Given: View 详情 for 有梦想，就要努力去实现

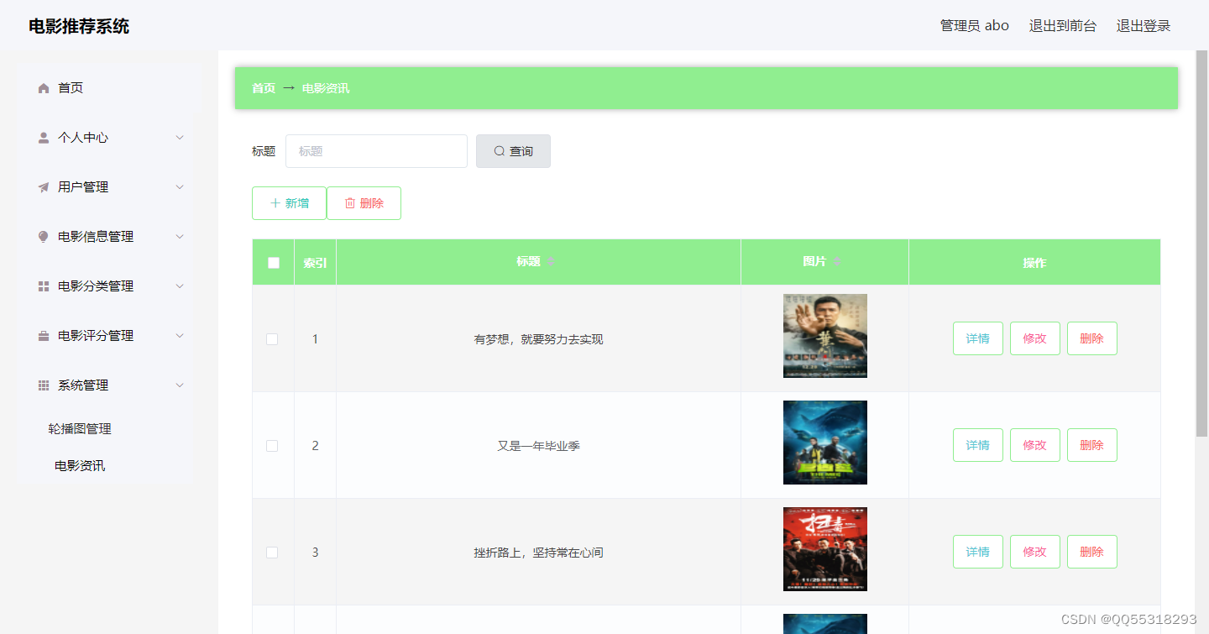Looking at the screenshot, I should [x=978, y=338].
